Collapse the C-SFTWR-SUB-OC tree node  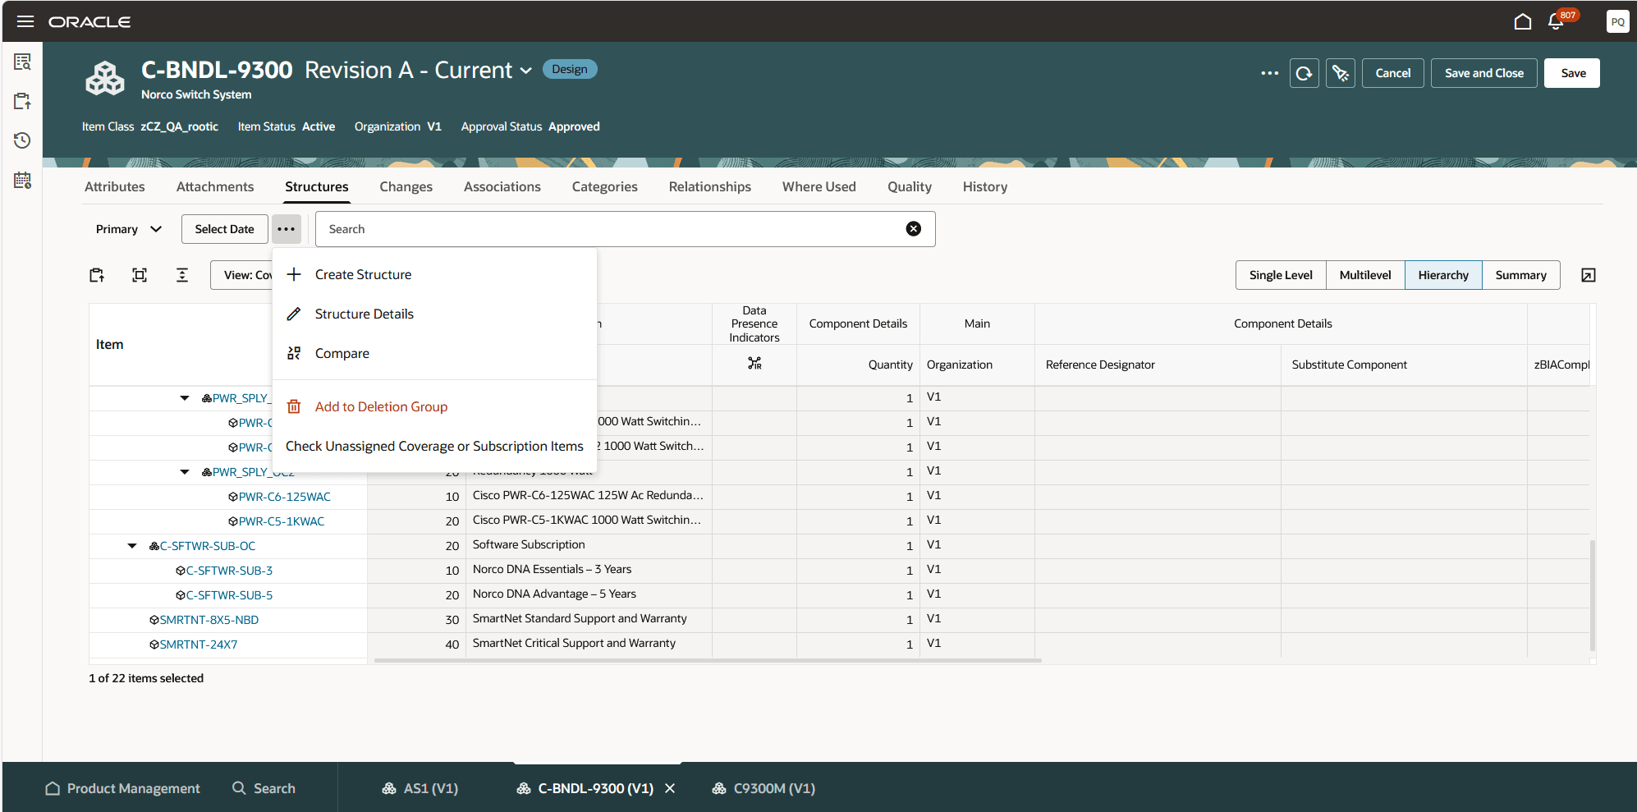point(132,546)
